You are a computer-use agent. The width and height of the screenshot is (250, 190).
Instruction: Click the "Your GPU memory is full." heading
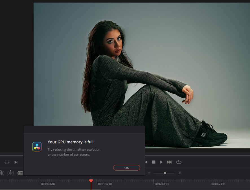click(x=71, y=142)
